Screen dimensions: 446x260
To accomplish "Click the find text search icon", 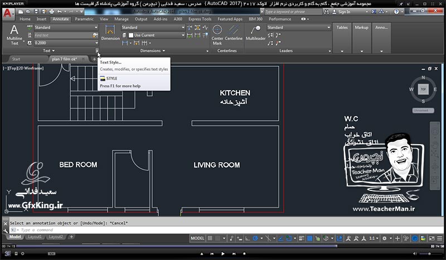I will pyautogui.click(x=95, y=35).
